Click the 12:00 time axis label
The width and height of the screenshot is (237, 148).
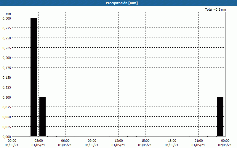(118, 143)
